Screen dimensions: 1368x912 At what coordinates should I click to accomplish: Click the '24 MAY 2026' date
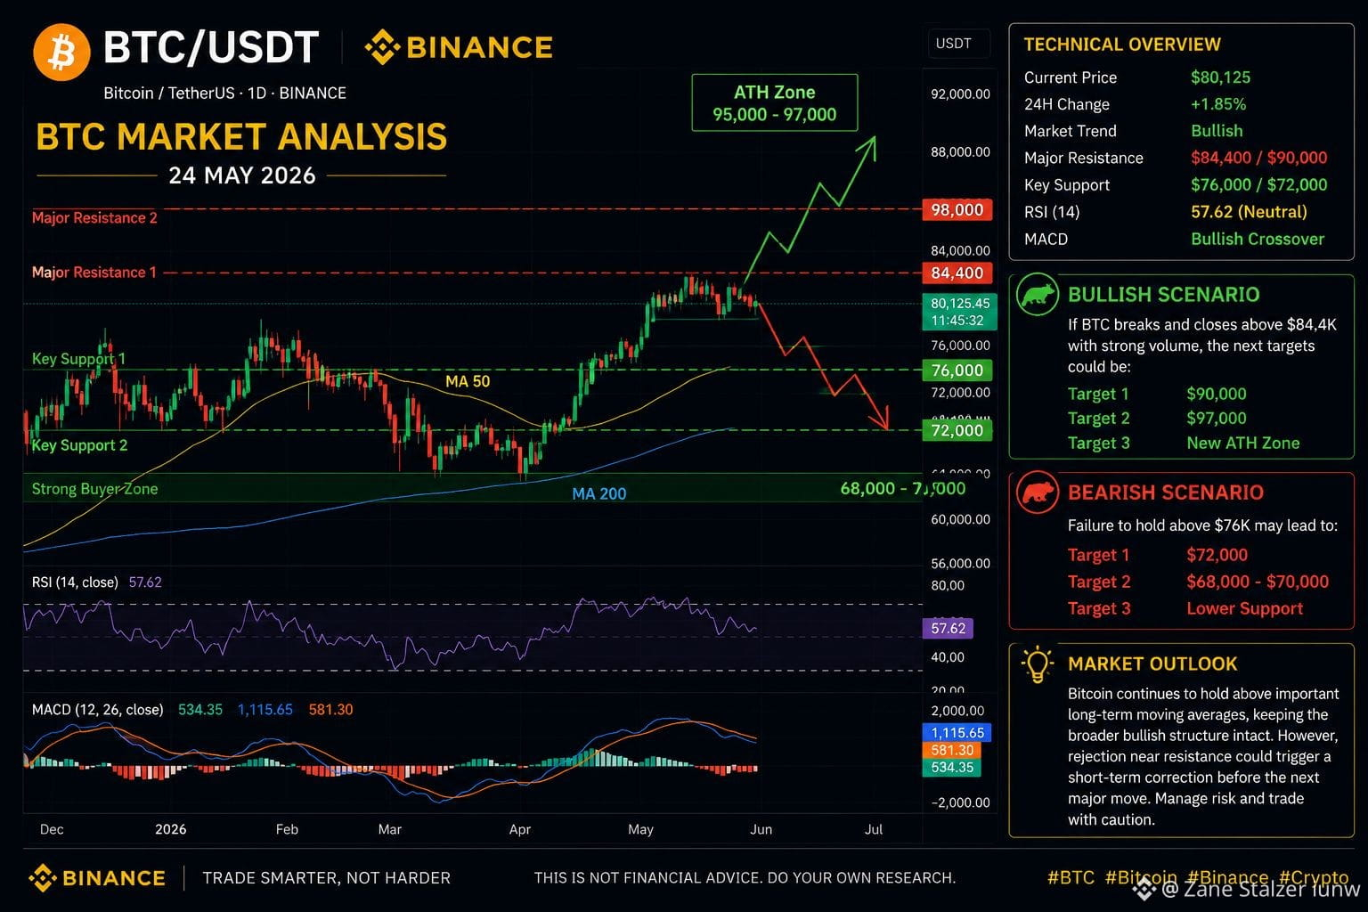pos(242,175)
